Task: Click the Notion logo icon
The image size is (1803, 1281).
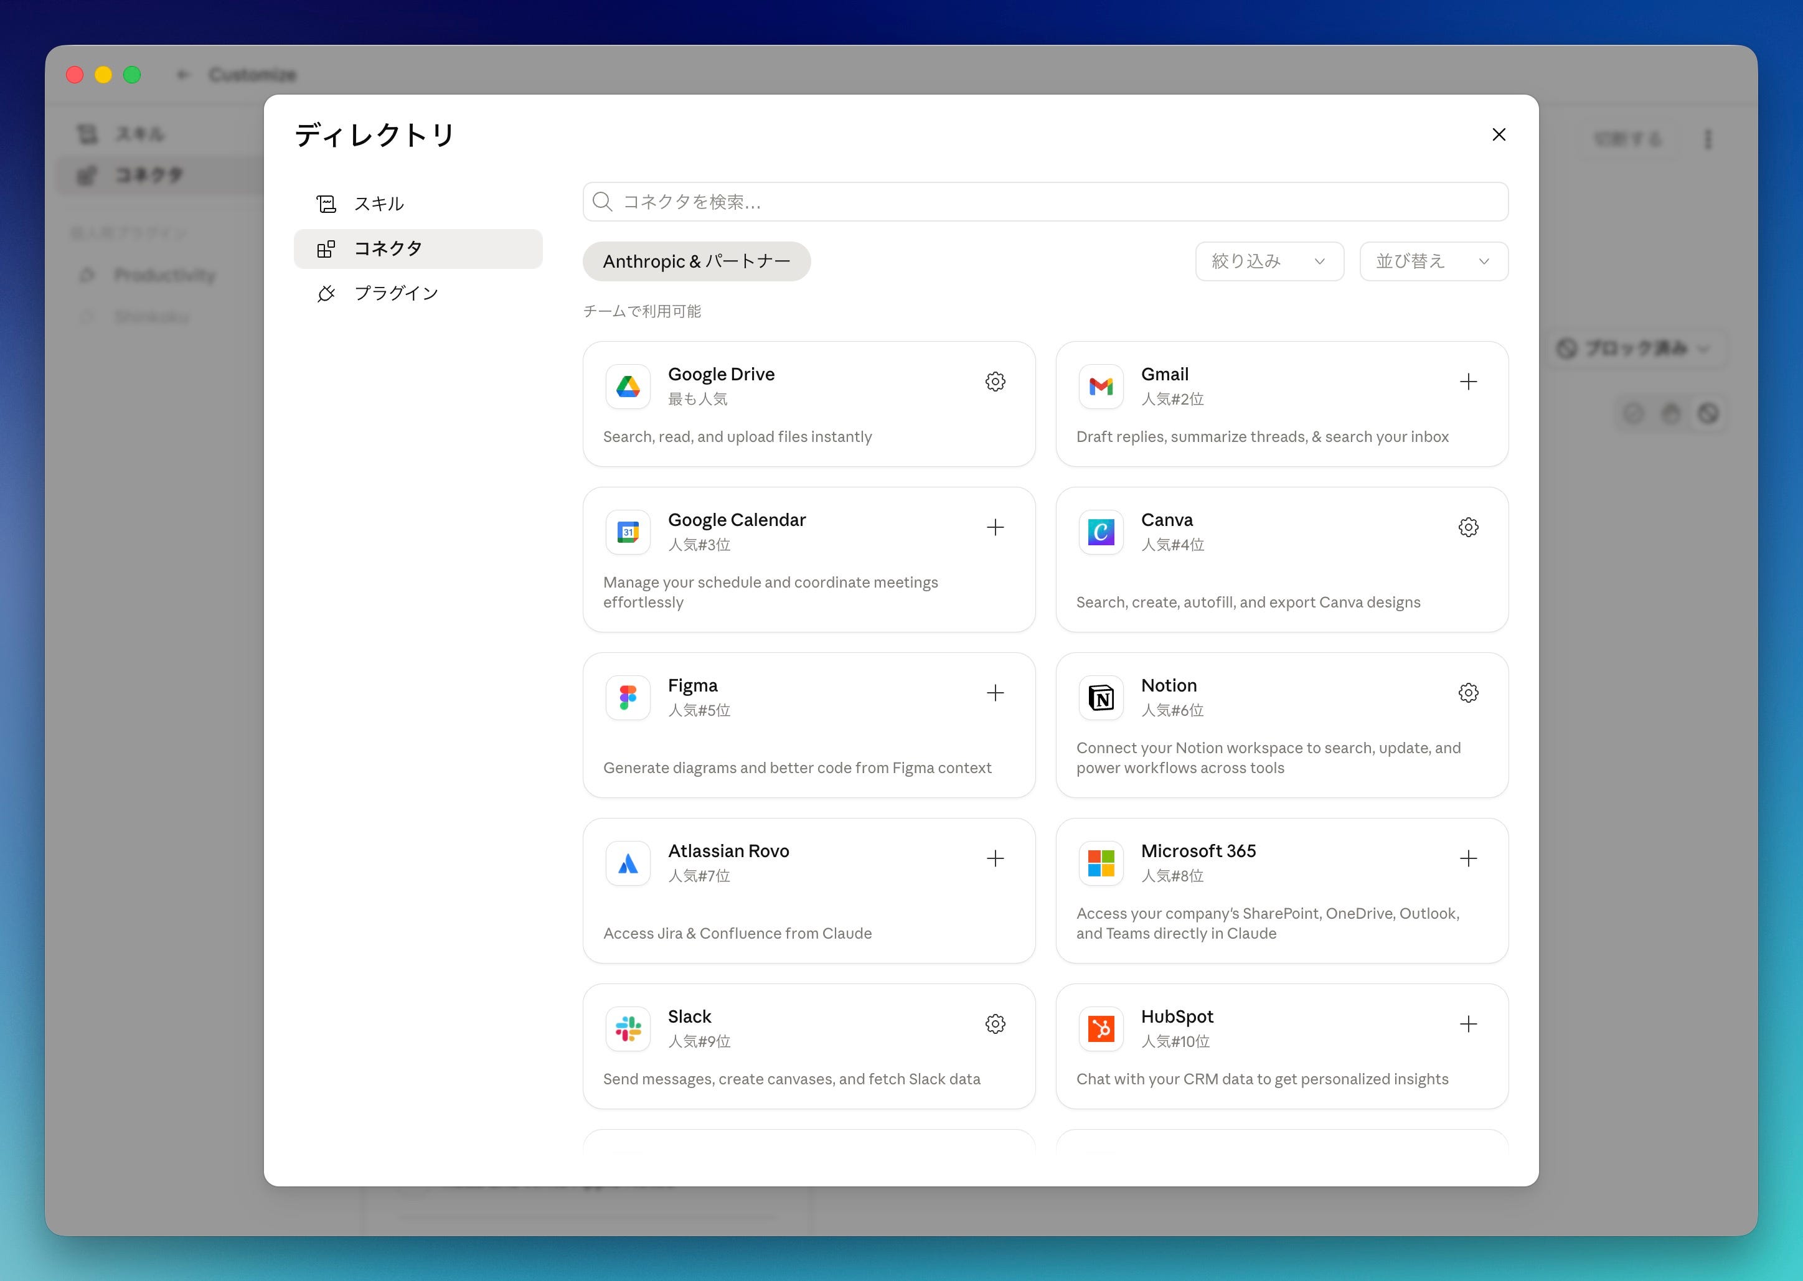Action: pos(1101,698)
